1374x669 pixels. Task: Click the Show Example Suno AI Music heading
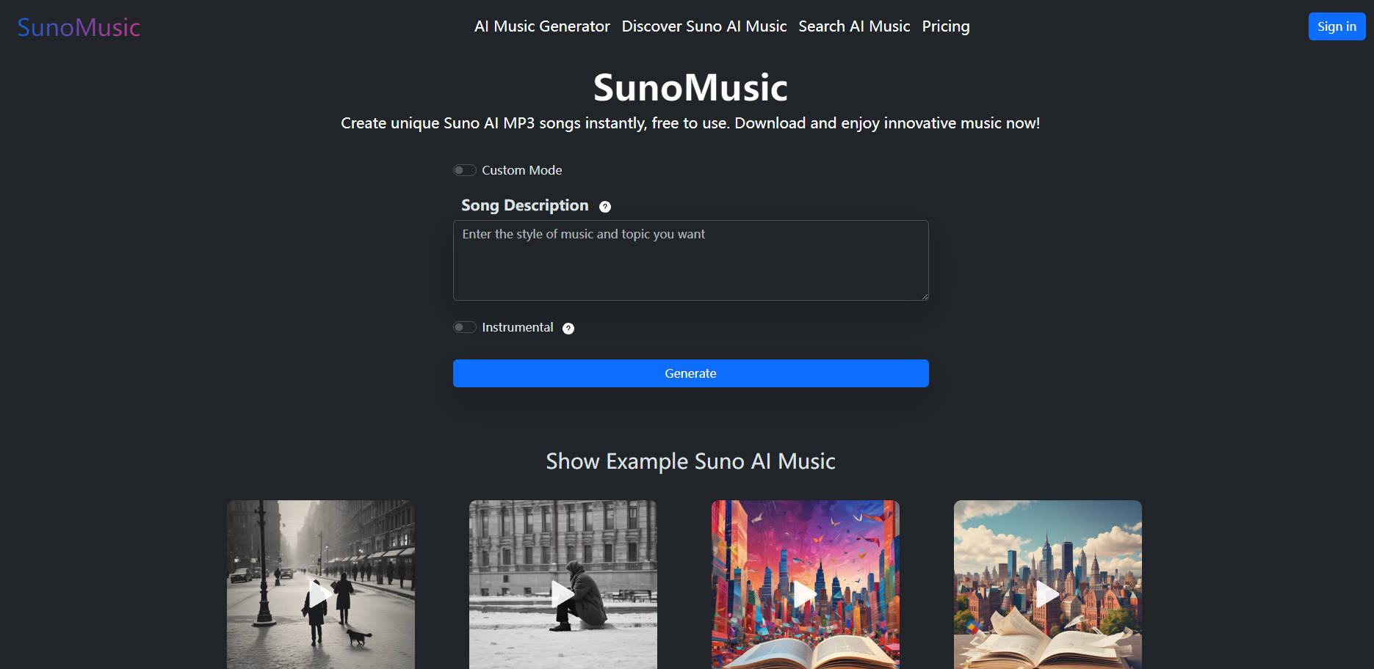690,461
